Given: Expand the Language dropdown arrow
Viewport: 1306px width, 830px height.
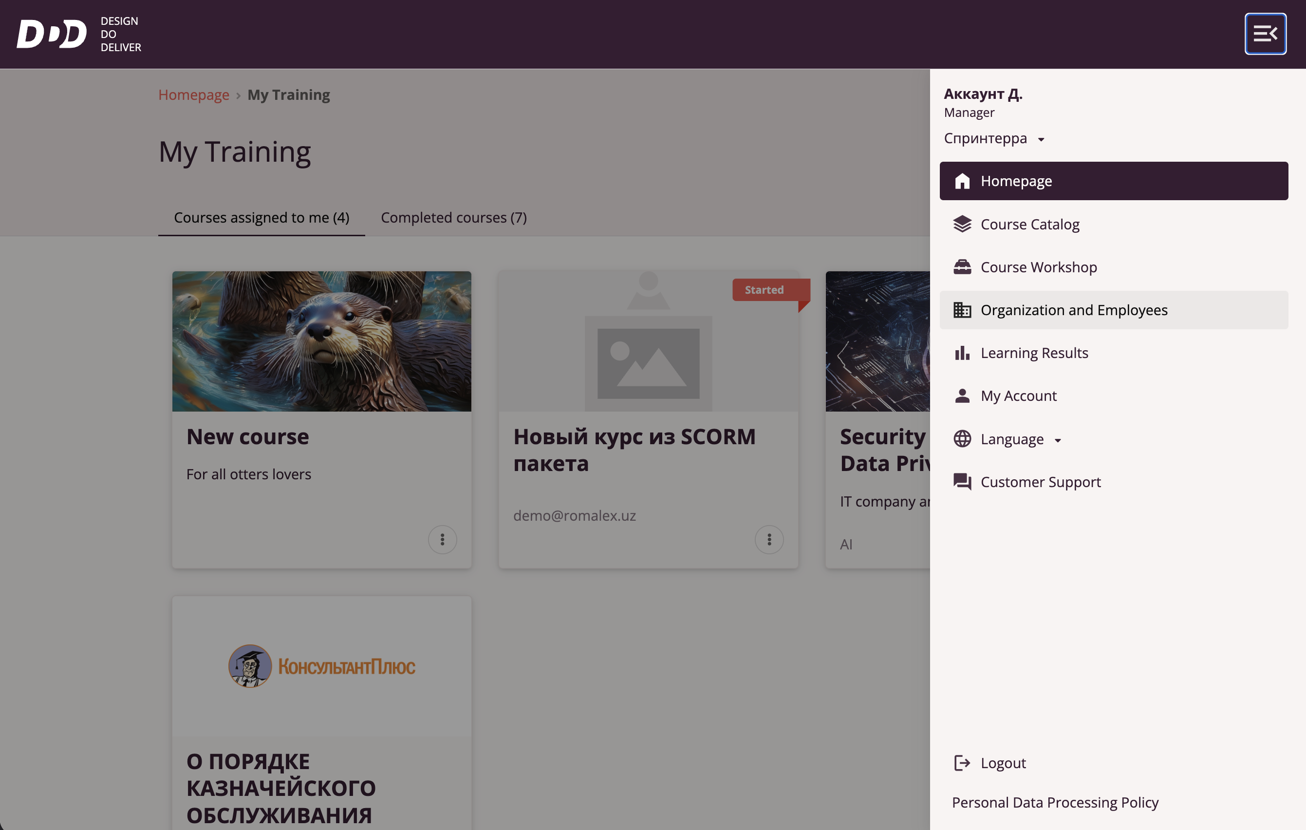Looking at the screenshot, I should (x=1057, y=440).
